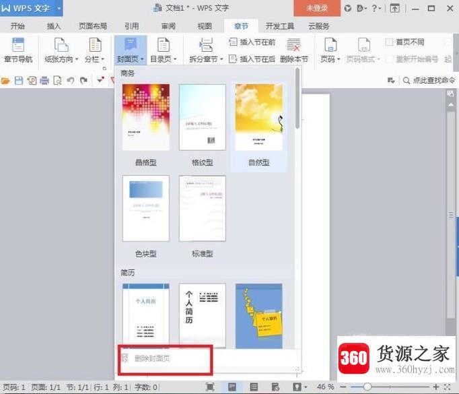The width and height of the screenshot is (459, 394).
Task: Select the page layout view icon
Action: click(x=232, y=387)
